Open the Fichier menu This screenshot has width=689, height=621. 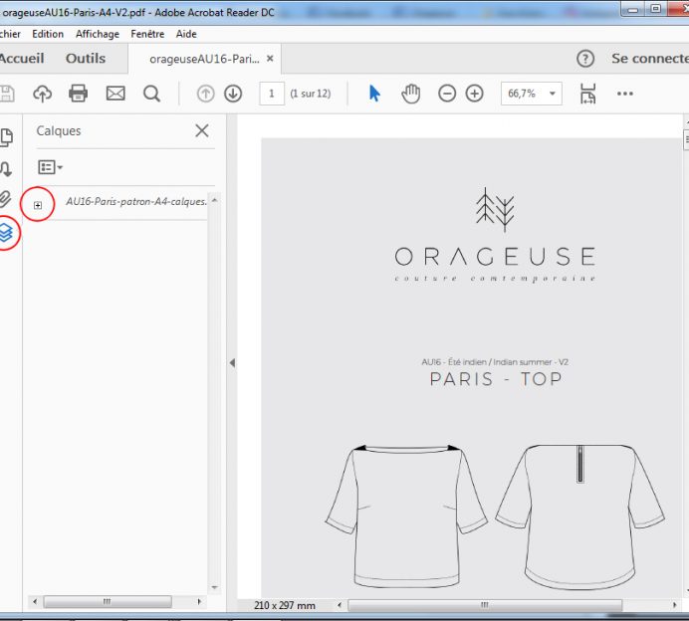(x=10, y=34)
